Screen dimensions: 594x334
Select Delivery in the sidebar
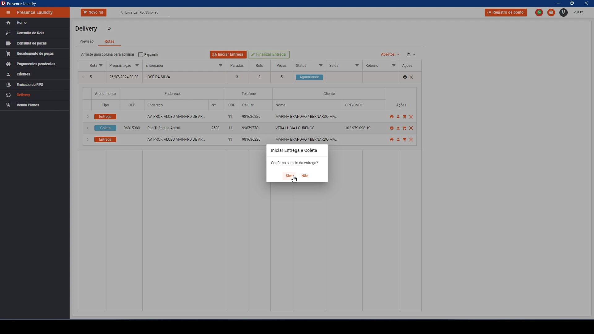point(35,95)
